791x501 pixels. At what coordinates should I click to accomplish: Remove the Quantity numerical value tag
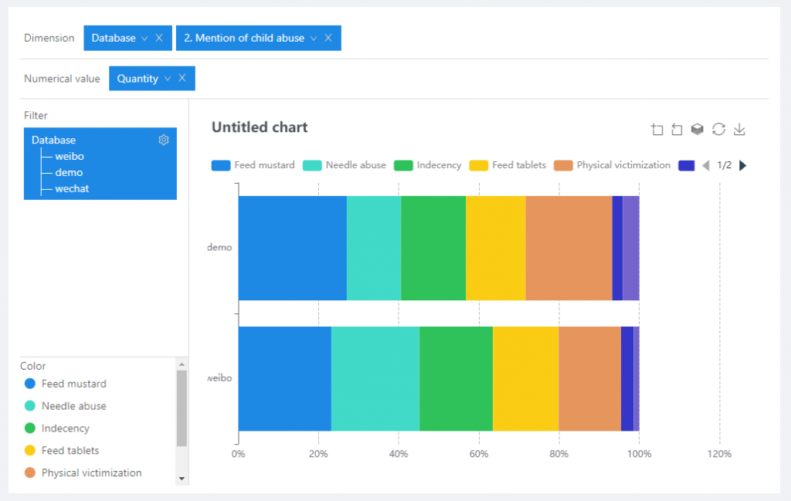[x=182, y=78]
